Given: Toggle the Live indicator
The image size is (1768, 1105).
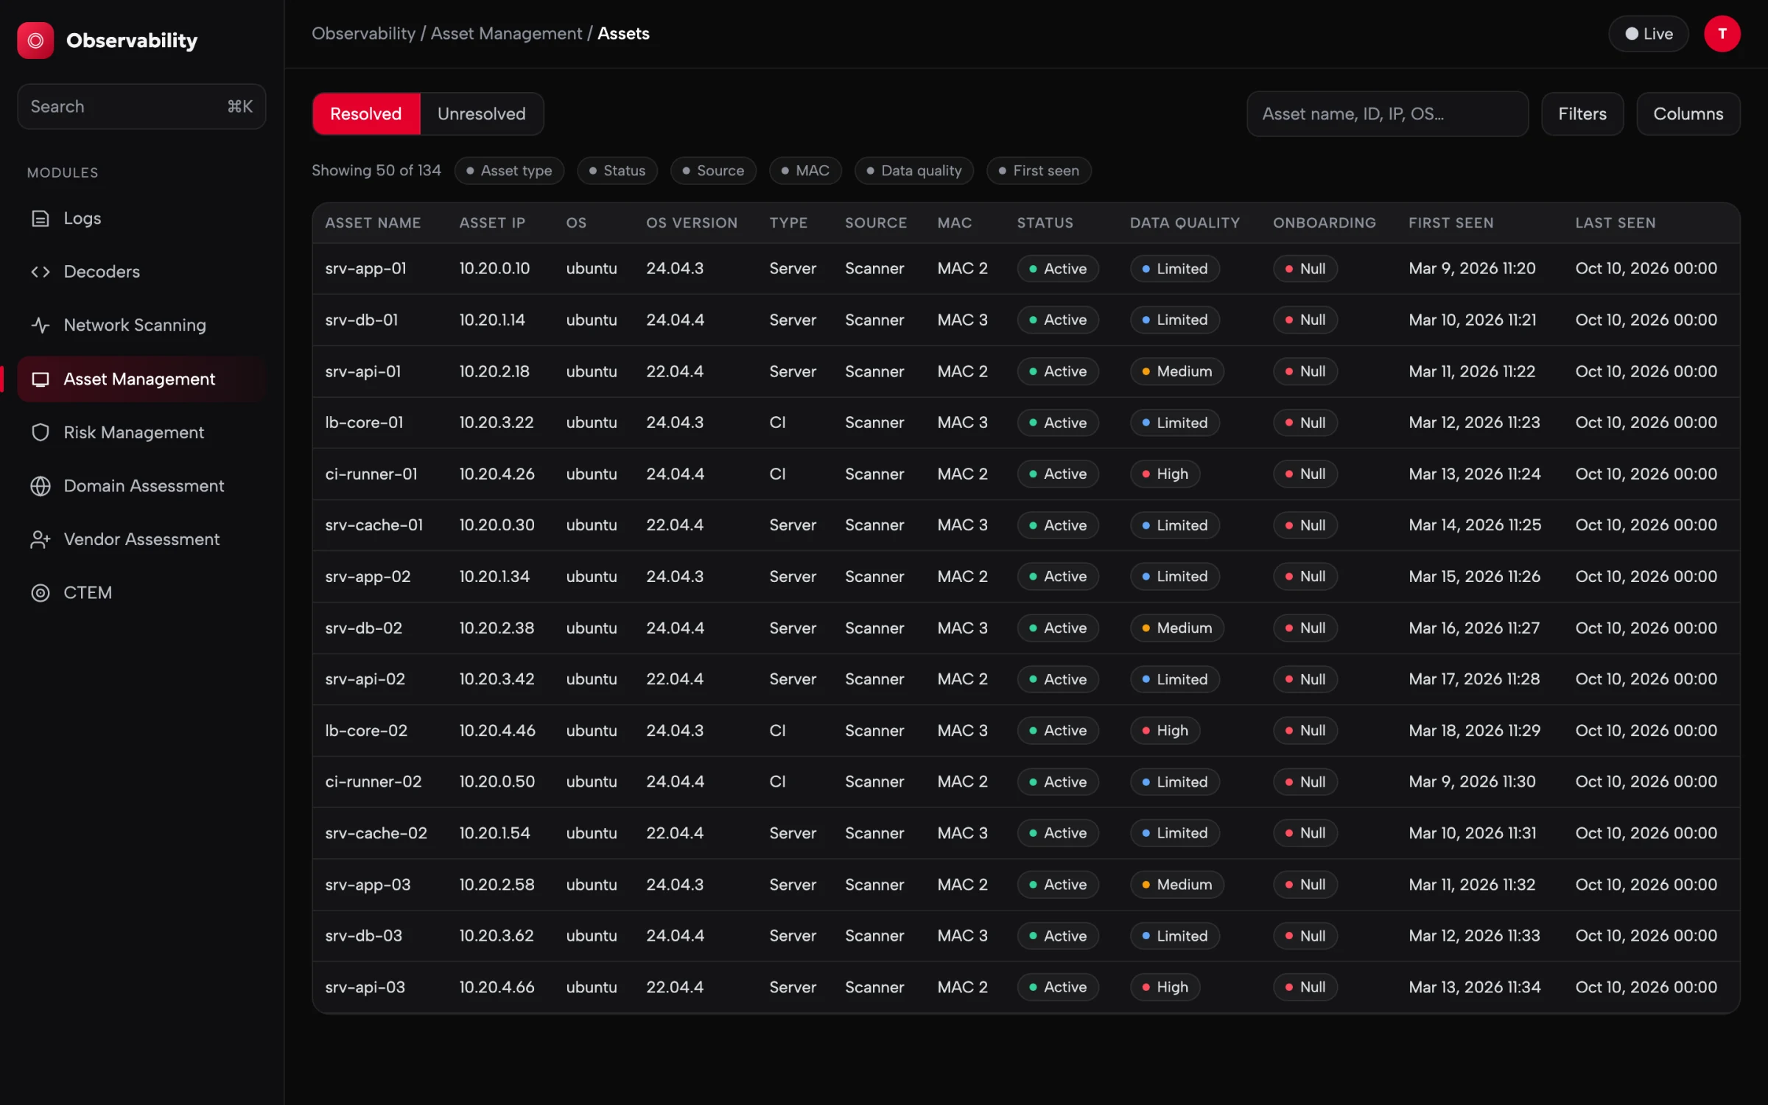Looking at the screenshot, I should 1648,34.
